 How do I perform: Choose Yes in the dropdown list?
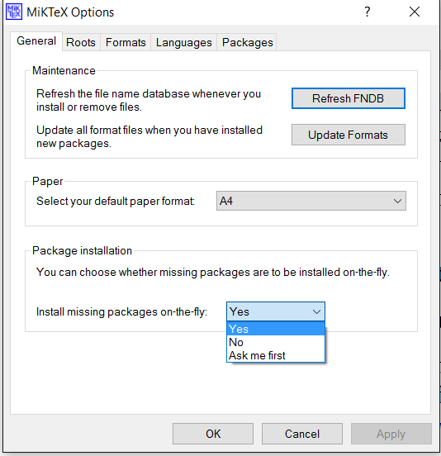pos(276,329)
